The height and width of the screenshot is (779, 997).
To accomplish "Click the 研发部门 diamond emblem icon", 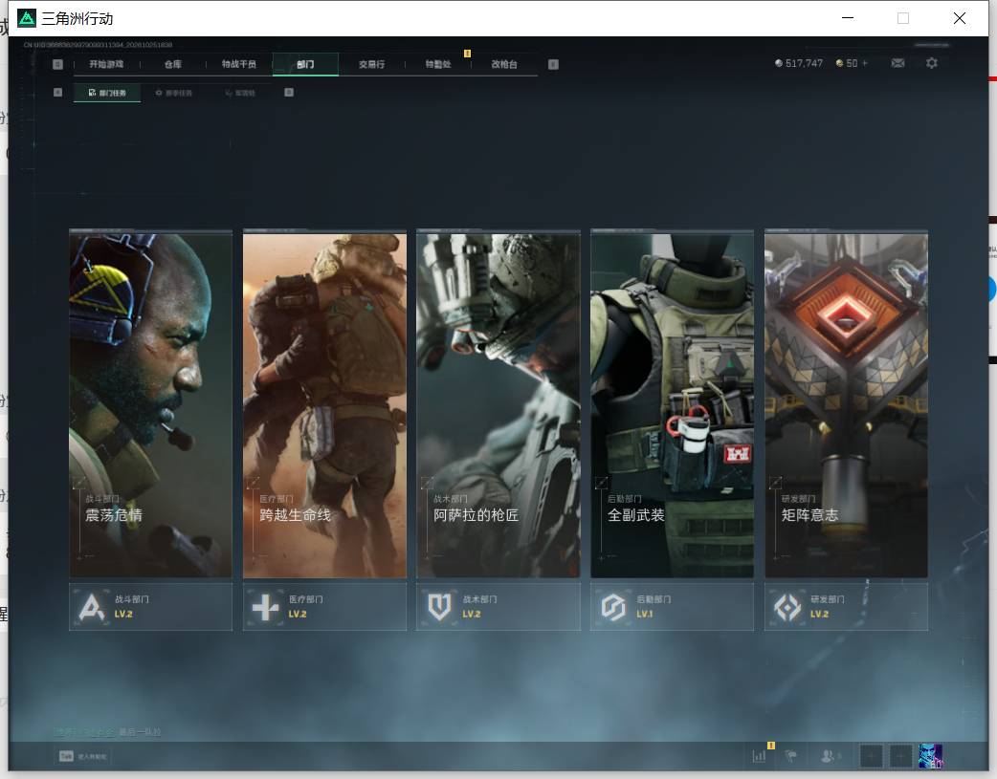I will tap(787, 607).
